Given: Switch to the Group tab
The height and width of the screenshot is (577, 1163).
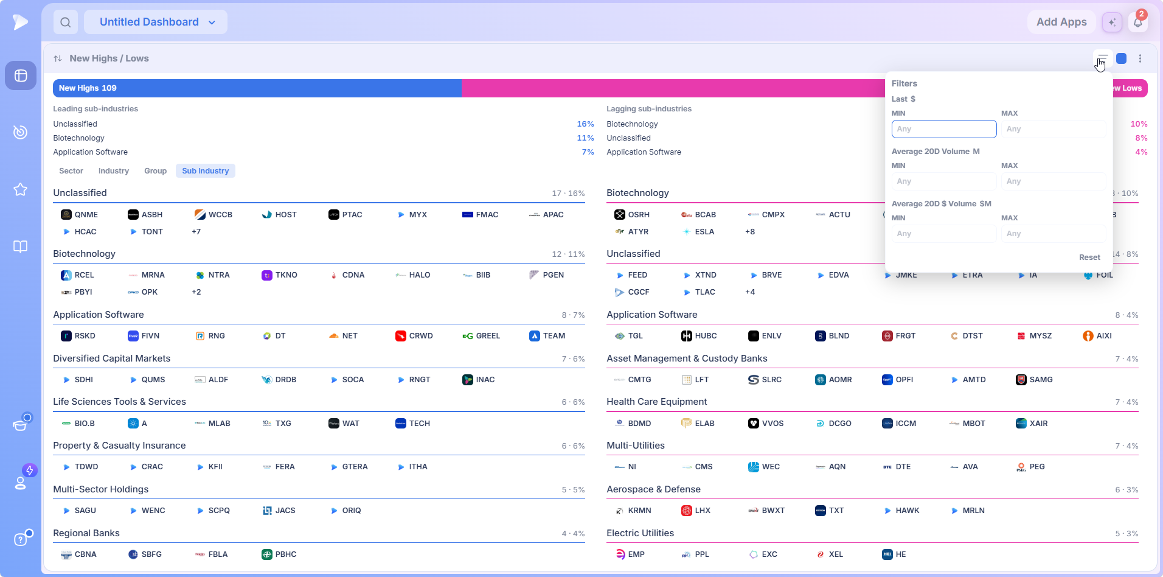Looking at the screenshot, I should (x=155, y=171).
